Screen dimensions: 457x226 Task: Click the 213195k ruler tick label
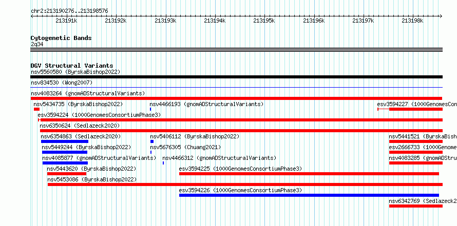(264, 20)
